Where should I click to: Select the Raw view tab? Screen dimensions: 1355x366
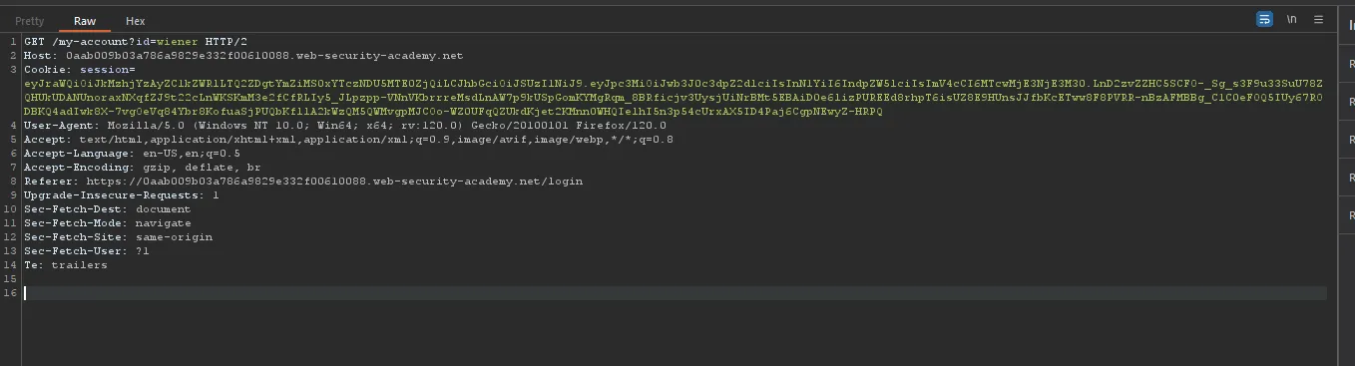[x=85, y=21]
